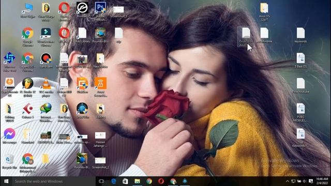331x186 pixels.
Task: Select the Grub boot Asus file
Action: [x=246, y=37]
